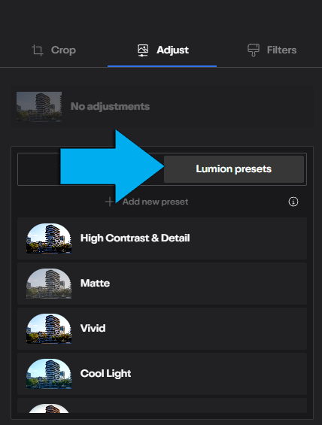Switch to the Adjust tab
322x425 pixels.
(x=163, y=50)
